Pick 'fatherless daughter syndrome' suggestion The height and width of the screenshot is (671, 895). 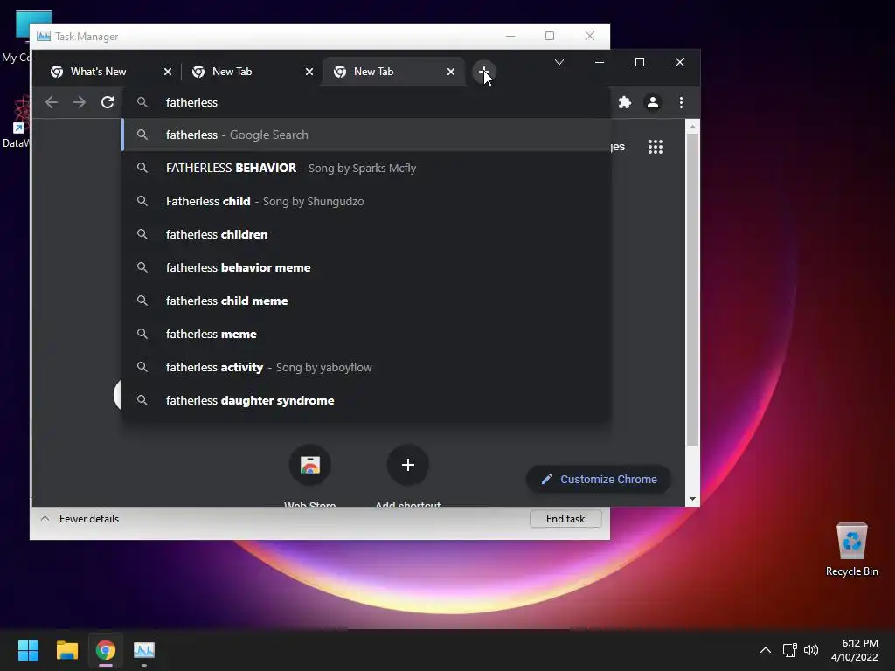click(366, 400)
